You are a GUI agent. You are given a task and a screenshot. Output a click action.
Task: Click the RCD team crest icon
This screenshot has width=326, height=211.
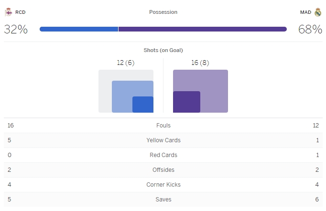[8, 12]
